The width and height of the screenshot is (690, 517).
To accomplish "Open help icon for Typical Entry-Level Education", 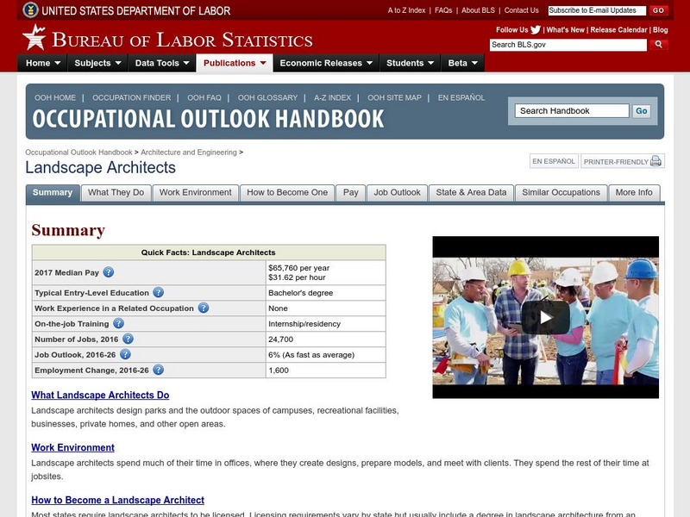I will tap(159, 292).
